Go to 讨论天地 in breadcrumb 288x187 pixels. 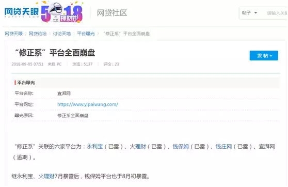62,34
